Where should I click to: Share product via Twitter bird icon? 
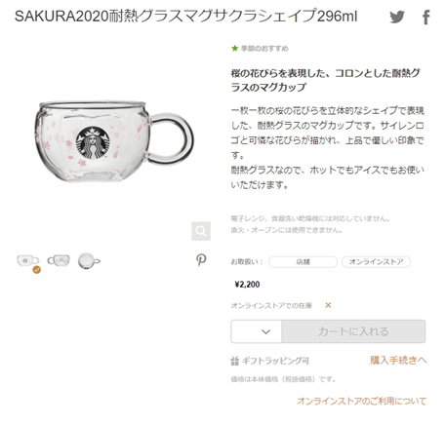point(397,17)
